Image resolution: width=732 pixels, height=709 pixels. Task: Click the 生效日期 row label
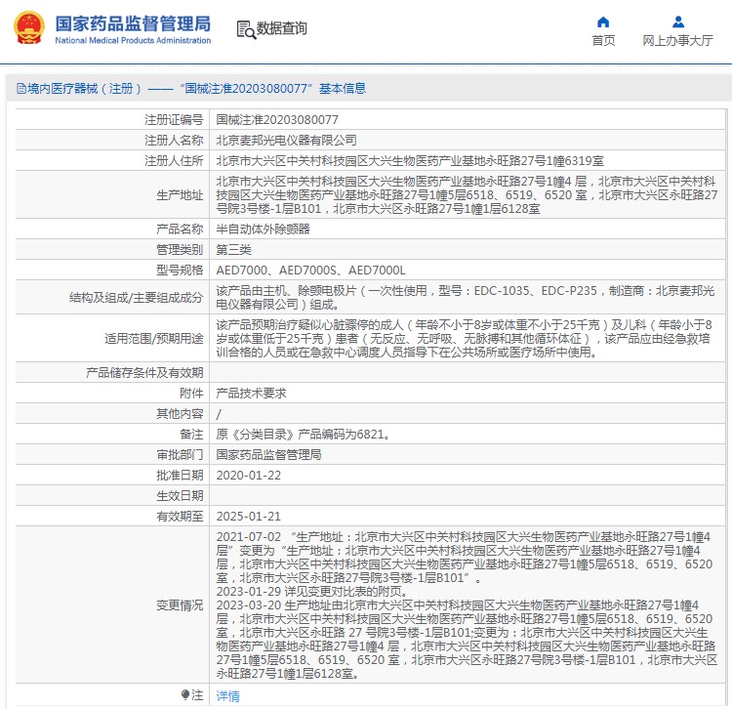coord(180,495)
